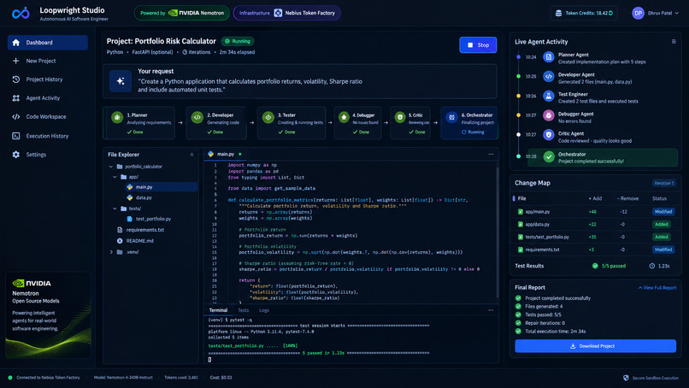Switch to the Tests tab

click(x=243, y=310)
